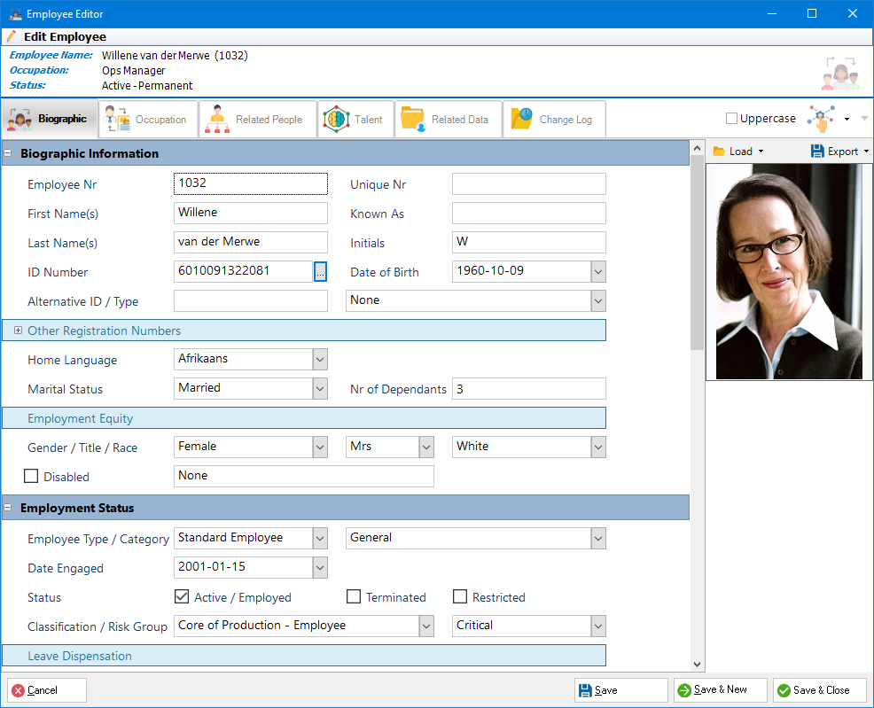Image resolution: width=874 pixels, height=708 pixels.
Task: Click the toolbar overflow arrow at far right
Action: (x=864, y=119)
